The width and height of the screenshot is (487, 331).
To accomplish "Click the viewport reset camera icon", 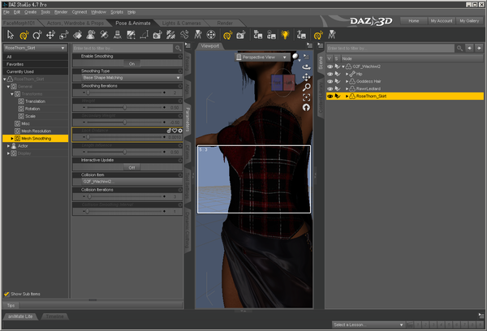I will (x=306, y=107).
